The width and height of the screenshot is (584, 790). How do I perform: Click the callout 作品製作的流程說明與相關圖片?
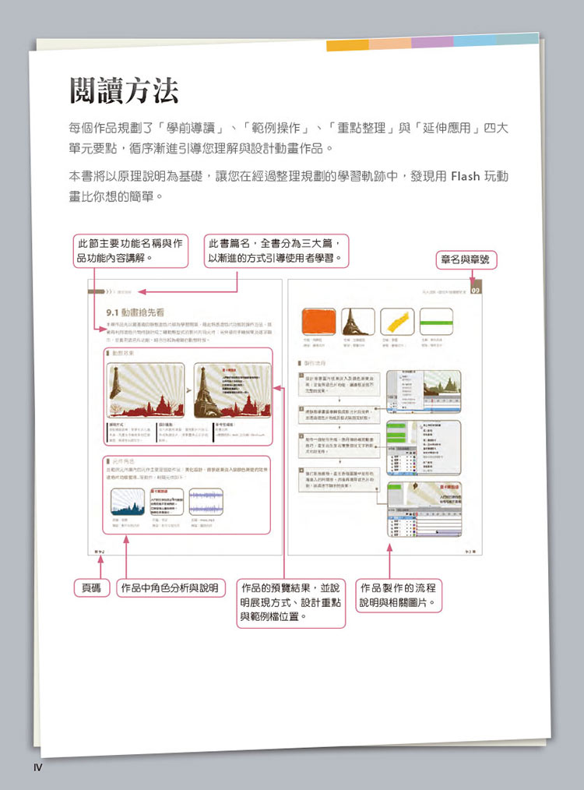(398, 595)
